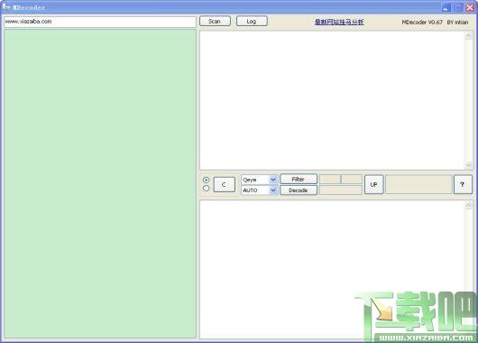Click inside the upper white text area
This screenshot has height=343, width=478.
coord(332,100)
